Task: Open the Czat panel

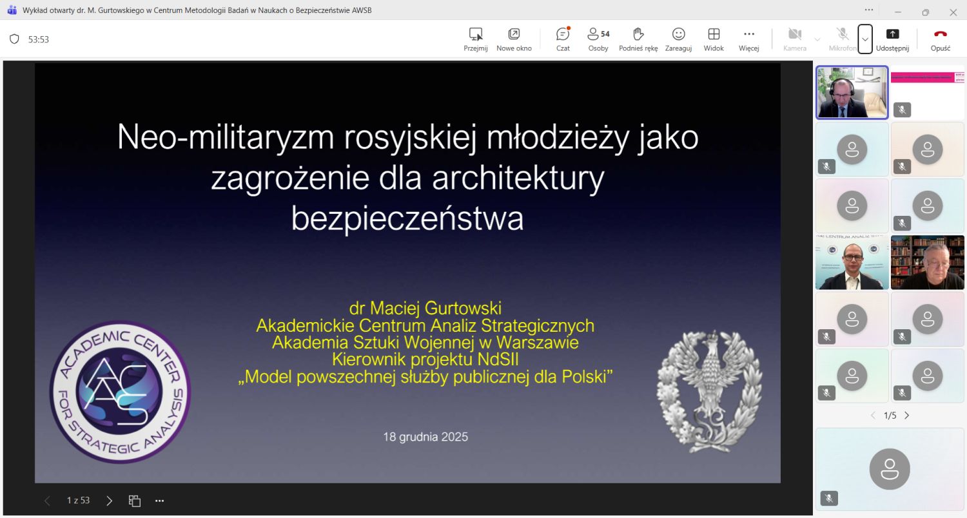Action: [563, 39]
